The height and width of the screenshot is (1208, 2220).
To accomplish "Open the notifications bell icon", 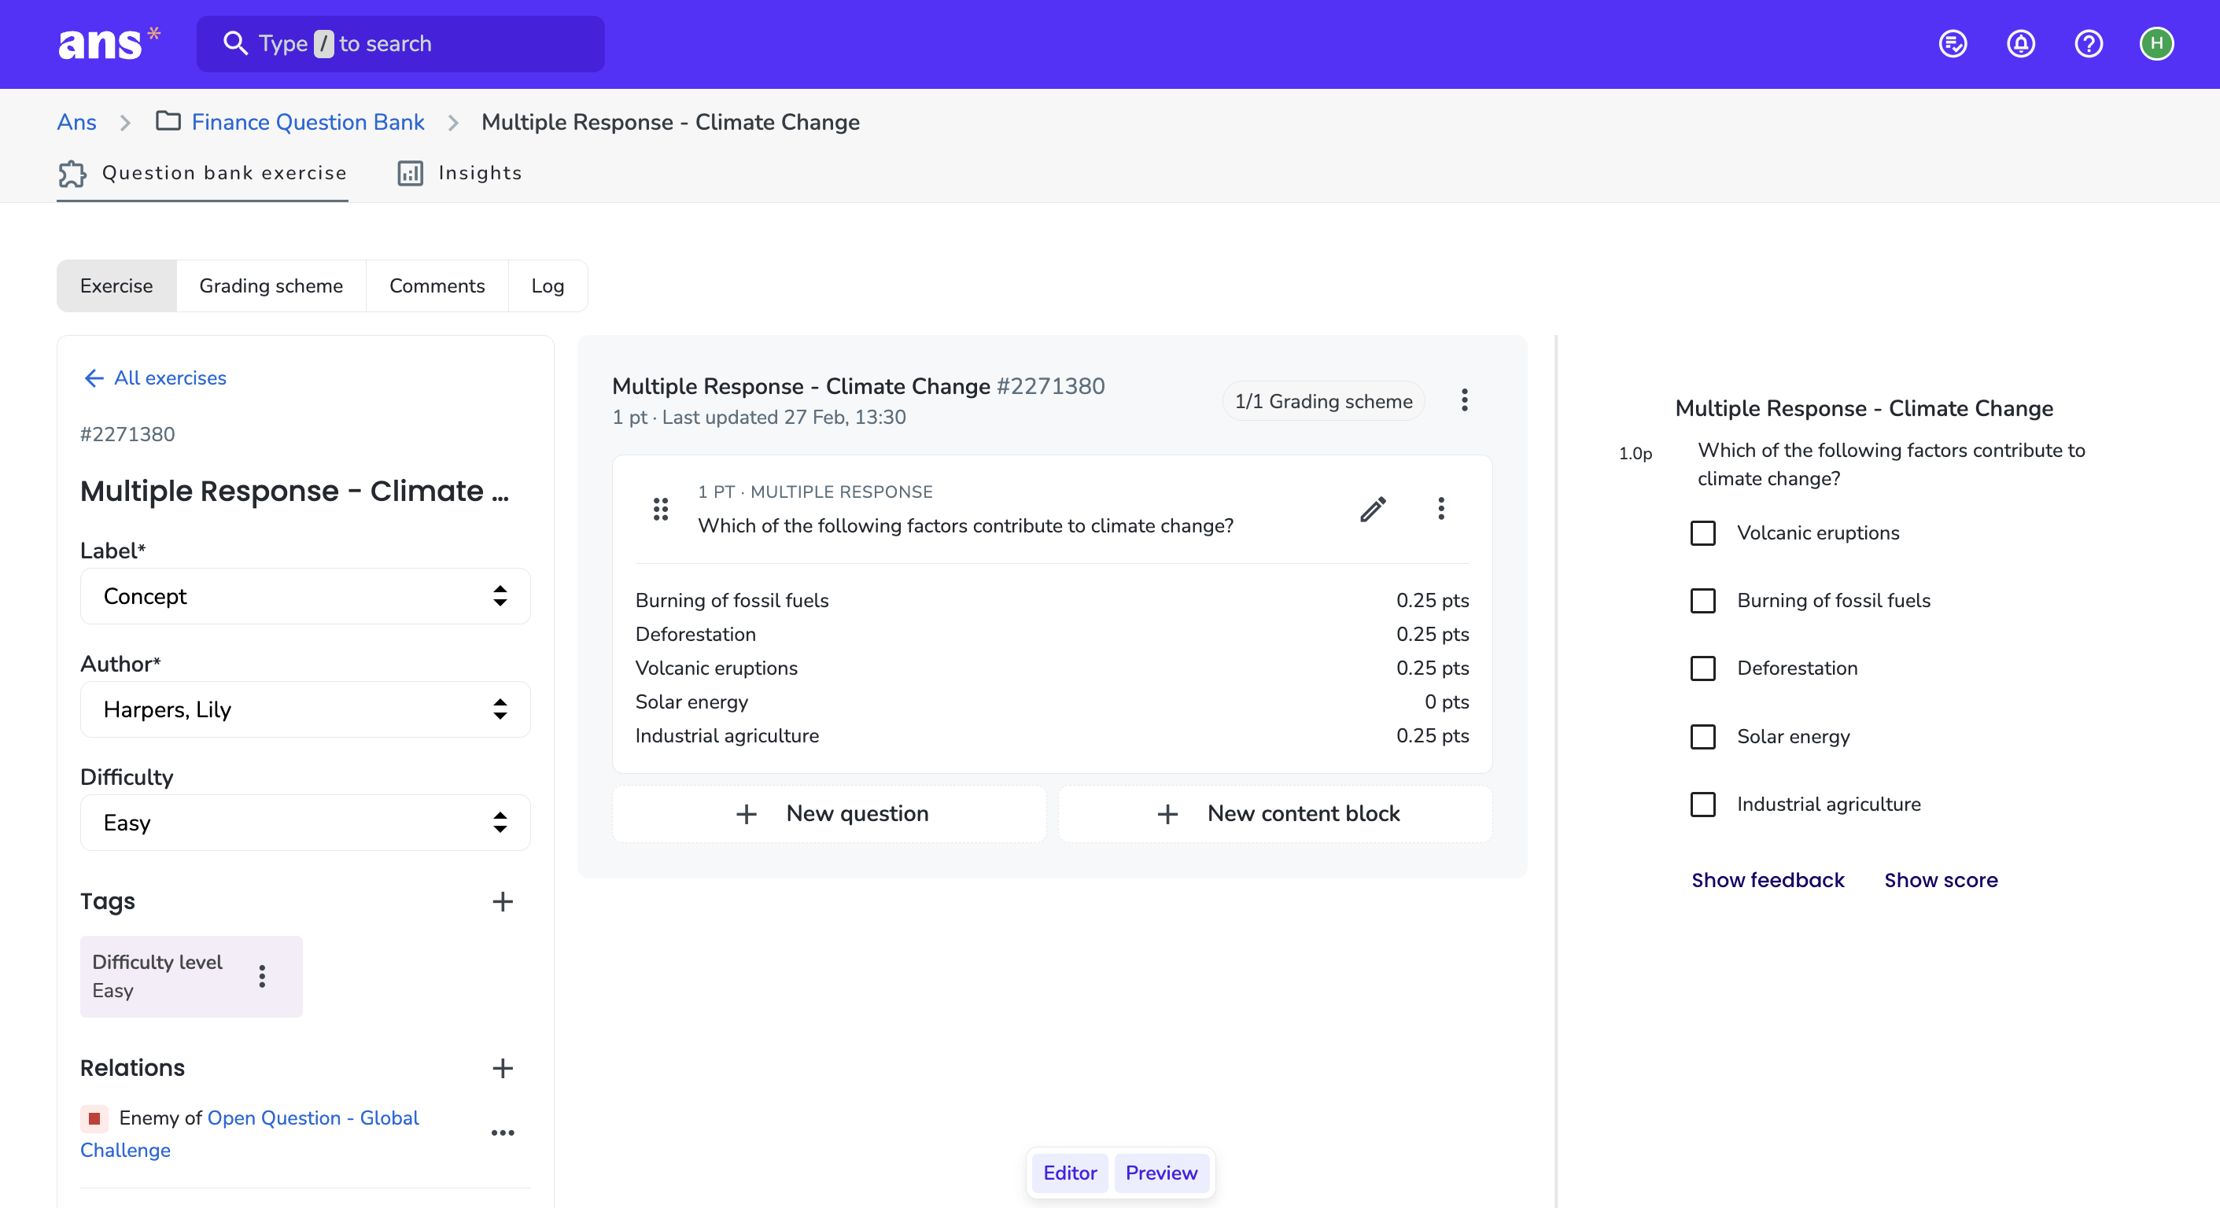I will pyautogui.click(x=2021, y=43).
